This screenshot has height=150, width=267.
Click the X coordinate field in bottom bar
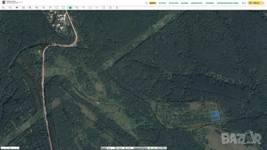[x=120, y=148]
